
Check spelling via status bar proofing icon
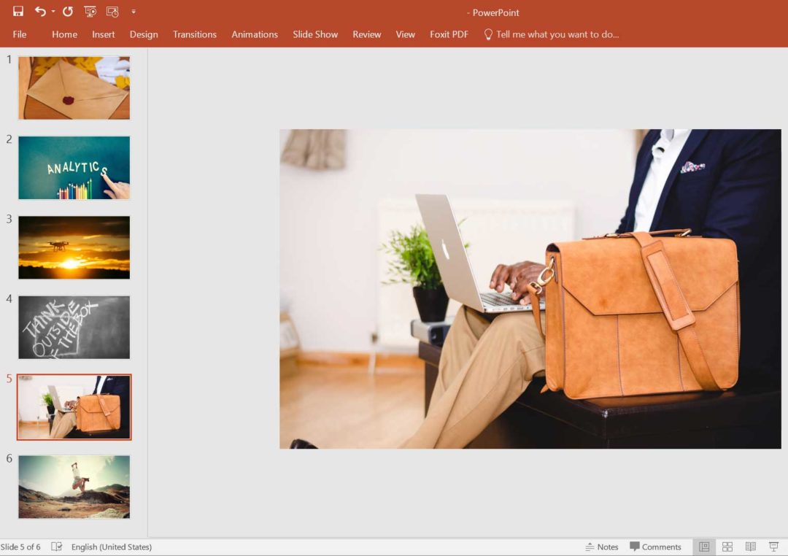coord(56,547)
